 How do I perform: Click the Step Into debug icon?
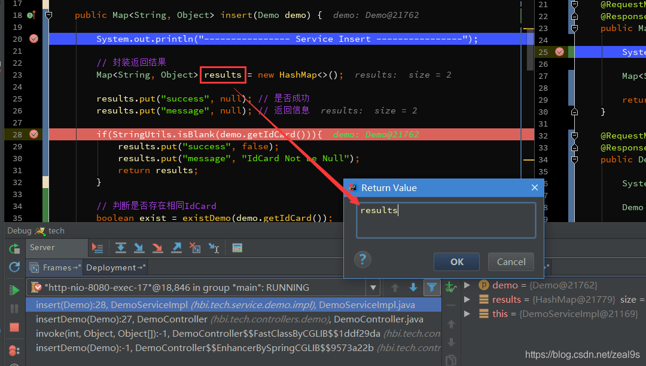coord(139,248)
